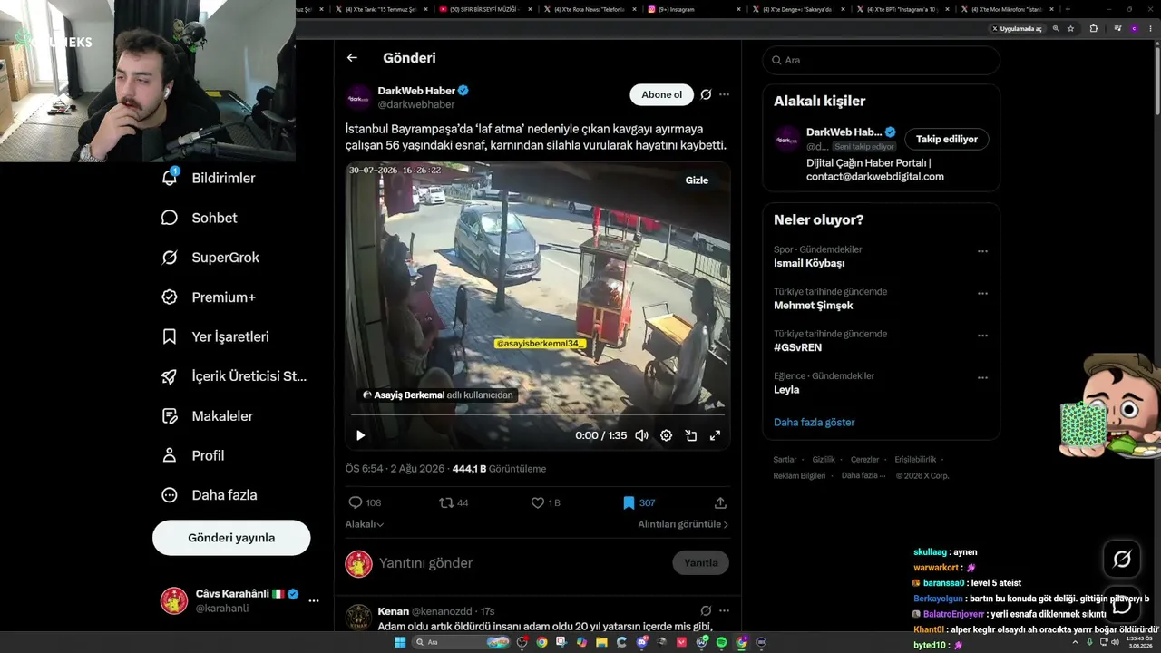Enable picture-in-picture on the video
The width and height of the screenshot is (1161, 653).
coord(690,435)
